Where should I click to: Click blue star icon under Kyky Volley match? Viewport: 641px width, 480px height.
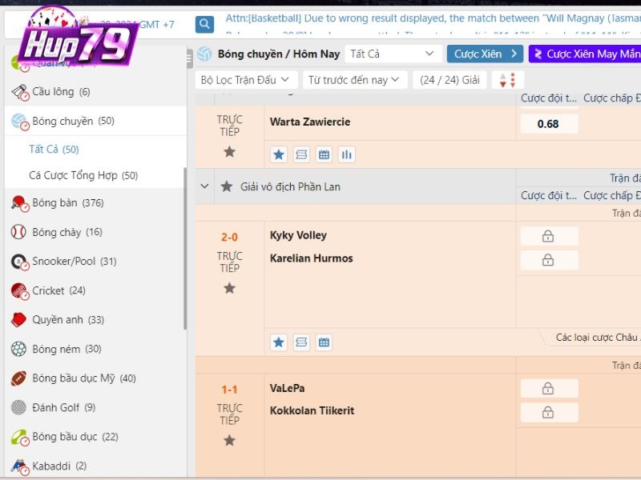pyautogui.click(x=278, y=342)
